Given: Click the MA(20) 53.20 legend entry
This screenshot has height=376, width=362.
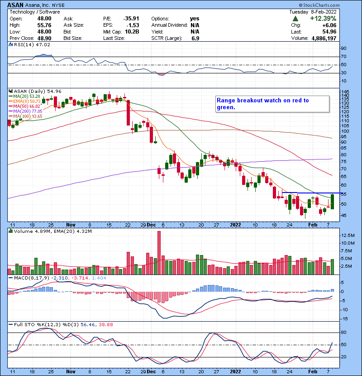Looking at the screenshot, I should pyautogui.click(x=24, y=96).
